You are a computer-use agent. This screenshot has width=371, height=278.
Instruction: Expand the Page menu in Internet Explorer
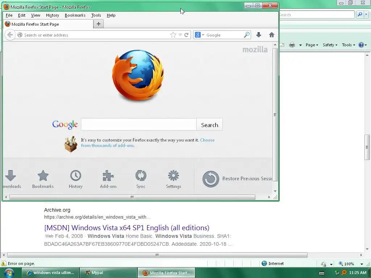pos(312,45)
